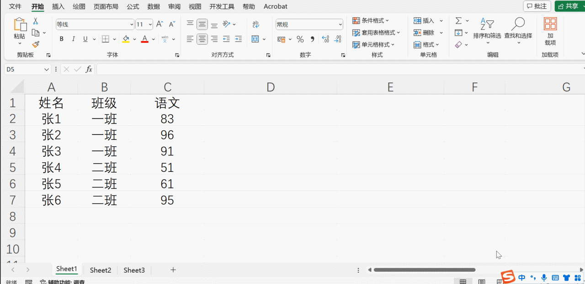The height and width of the screenshot is (284, 585).
Task: Select cell C3 containing 96
Action: pyautogui.click(x=167, y=135)
